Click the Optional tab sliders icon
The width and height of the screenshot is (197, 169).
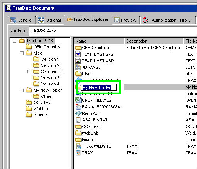(41, 20)
